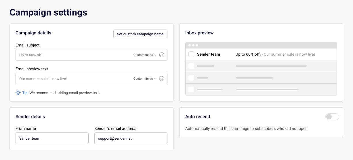Screen dimensions: 353x160
Task: Check the Sender team inbox checkbox
Action: click(x=191, y=54)
